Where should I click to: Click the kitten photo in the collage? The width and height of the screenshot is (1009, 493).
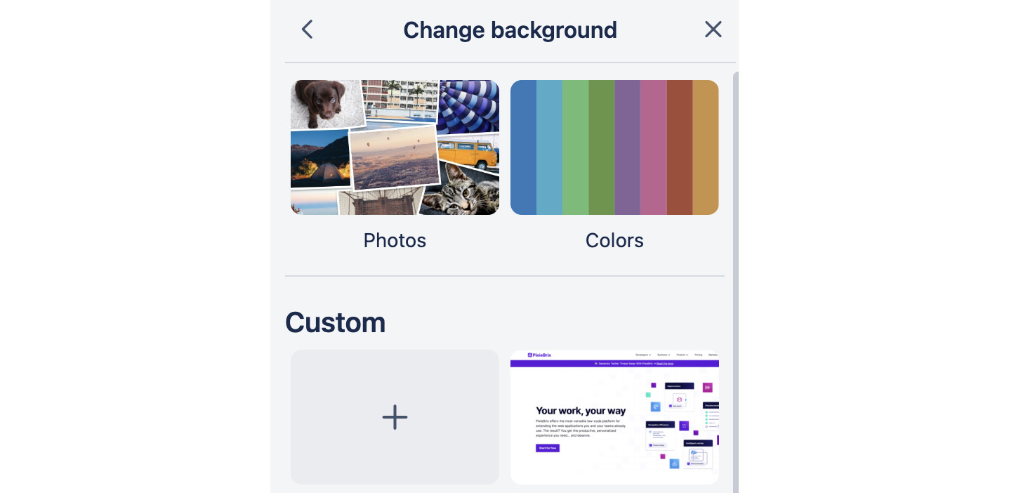tap(460, 190)
